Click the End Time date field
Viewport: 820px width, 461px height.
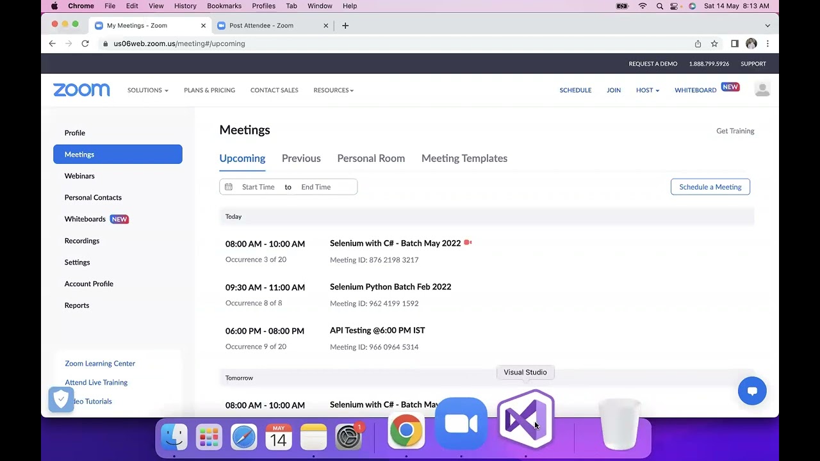tap(316, 187)
